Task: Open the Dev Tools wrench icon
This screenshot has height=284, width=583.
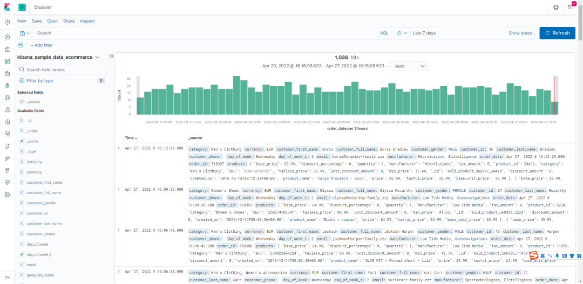Action: click(7, 170)
